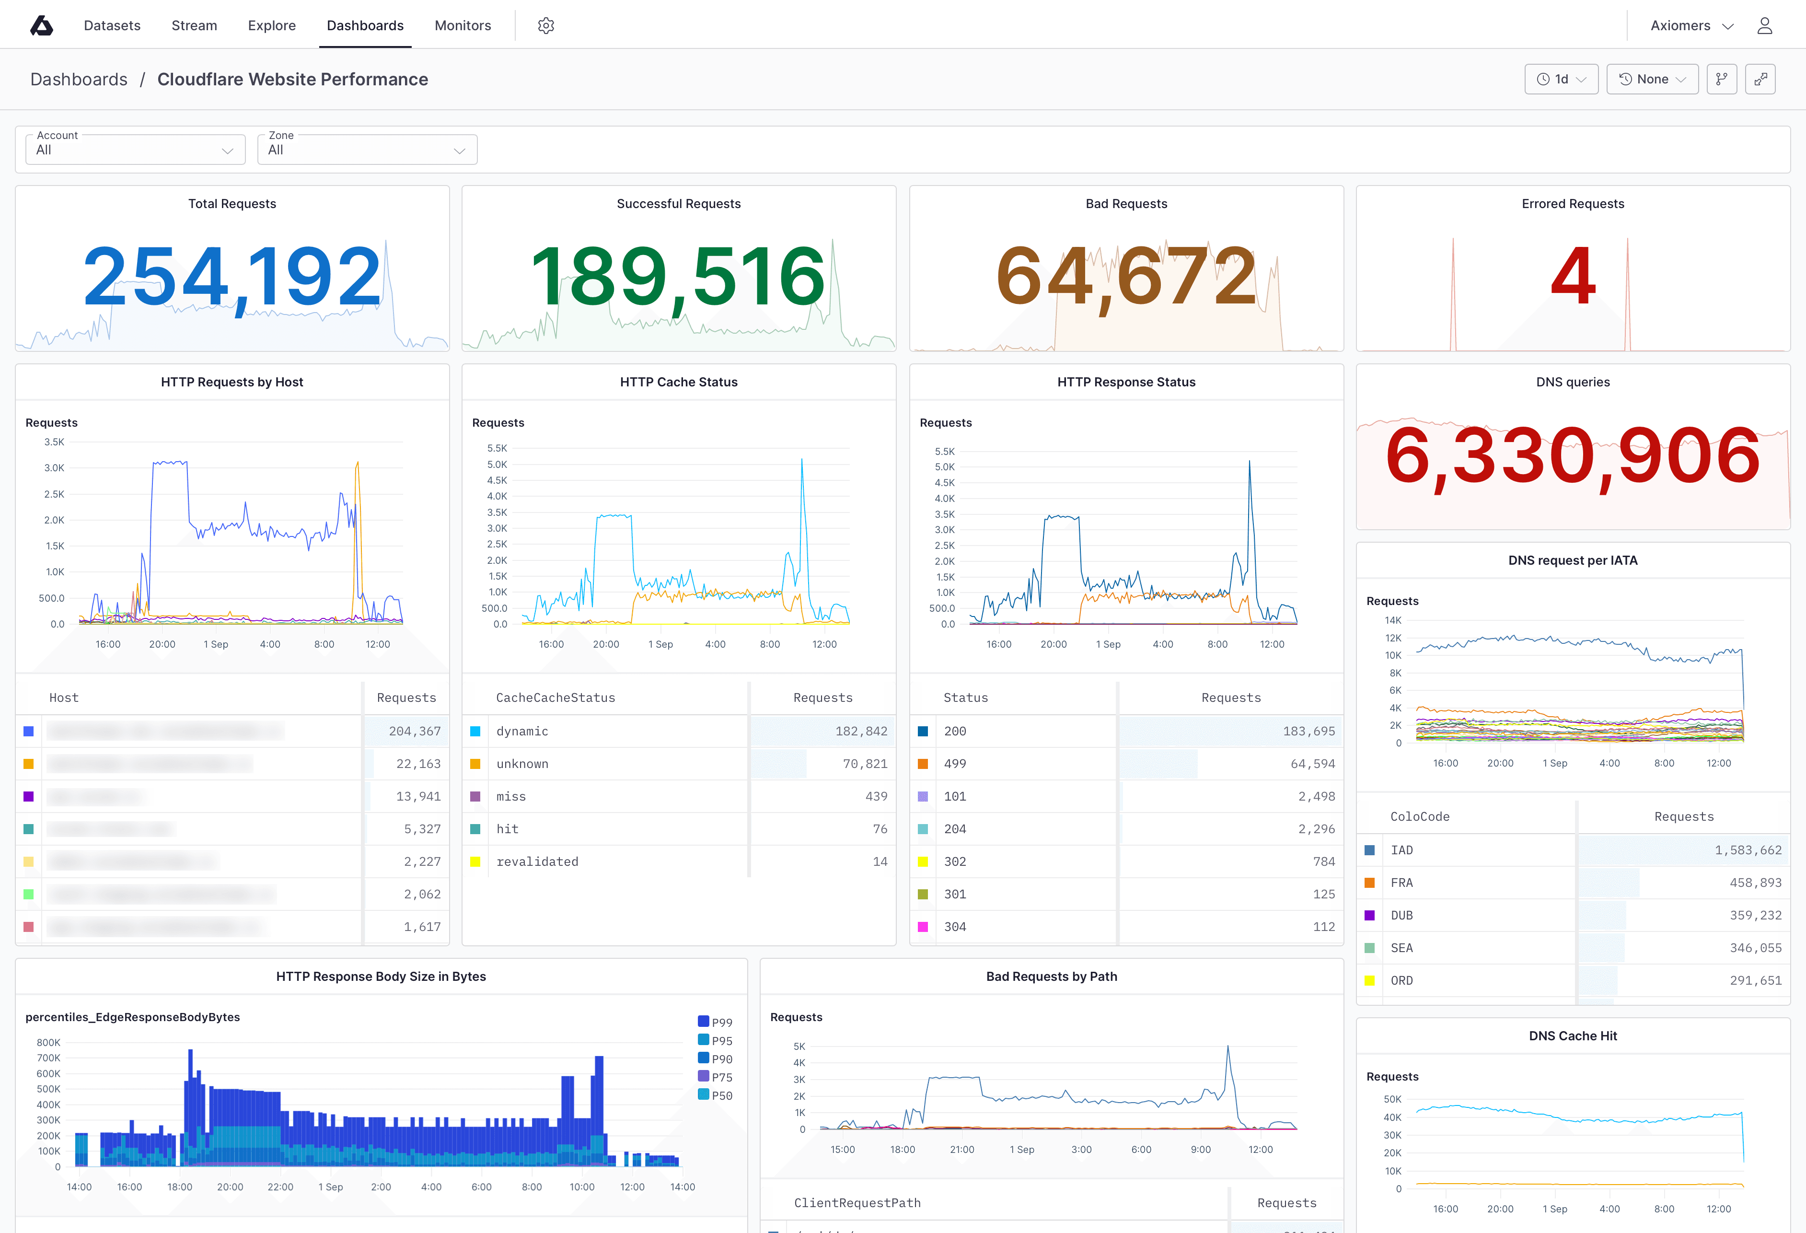Click the fork dashboard branch icon
The width and height of the screenshot is (1806, 1233).
[x=1721, y=79]
